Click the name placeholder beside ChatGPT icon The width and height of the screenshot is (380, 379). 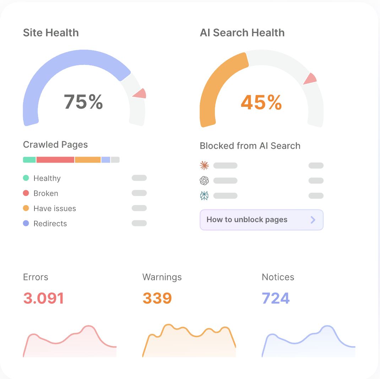226,181
